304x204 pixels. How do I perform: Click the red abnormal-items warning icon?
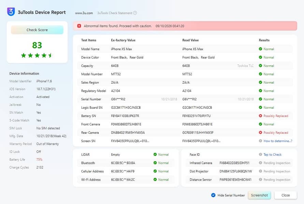coord(79,26)
